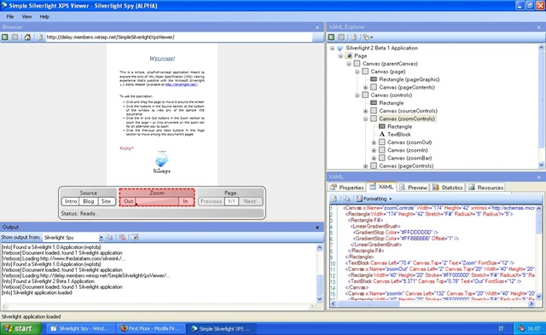Click the URL address field
This screenshot has height=335, width=546.
click(179, 38)
